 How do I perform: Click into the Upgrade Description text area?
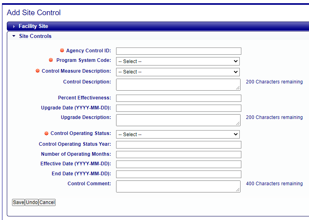[x=178, y=120]
